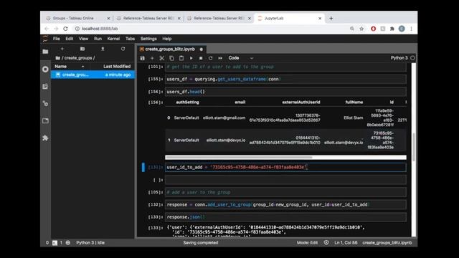Open the zoom magnifier in address bar

point(352,29)
